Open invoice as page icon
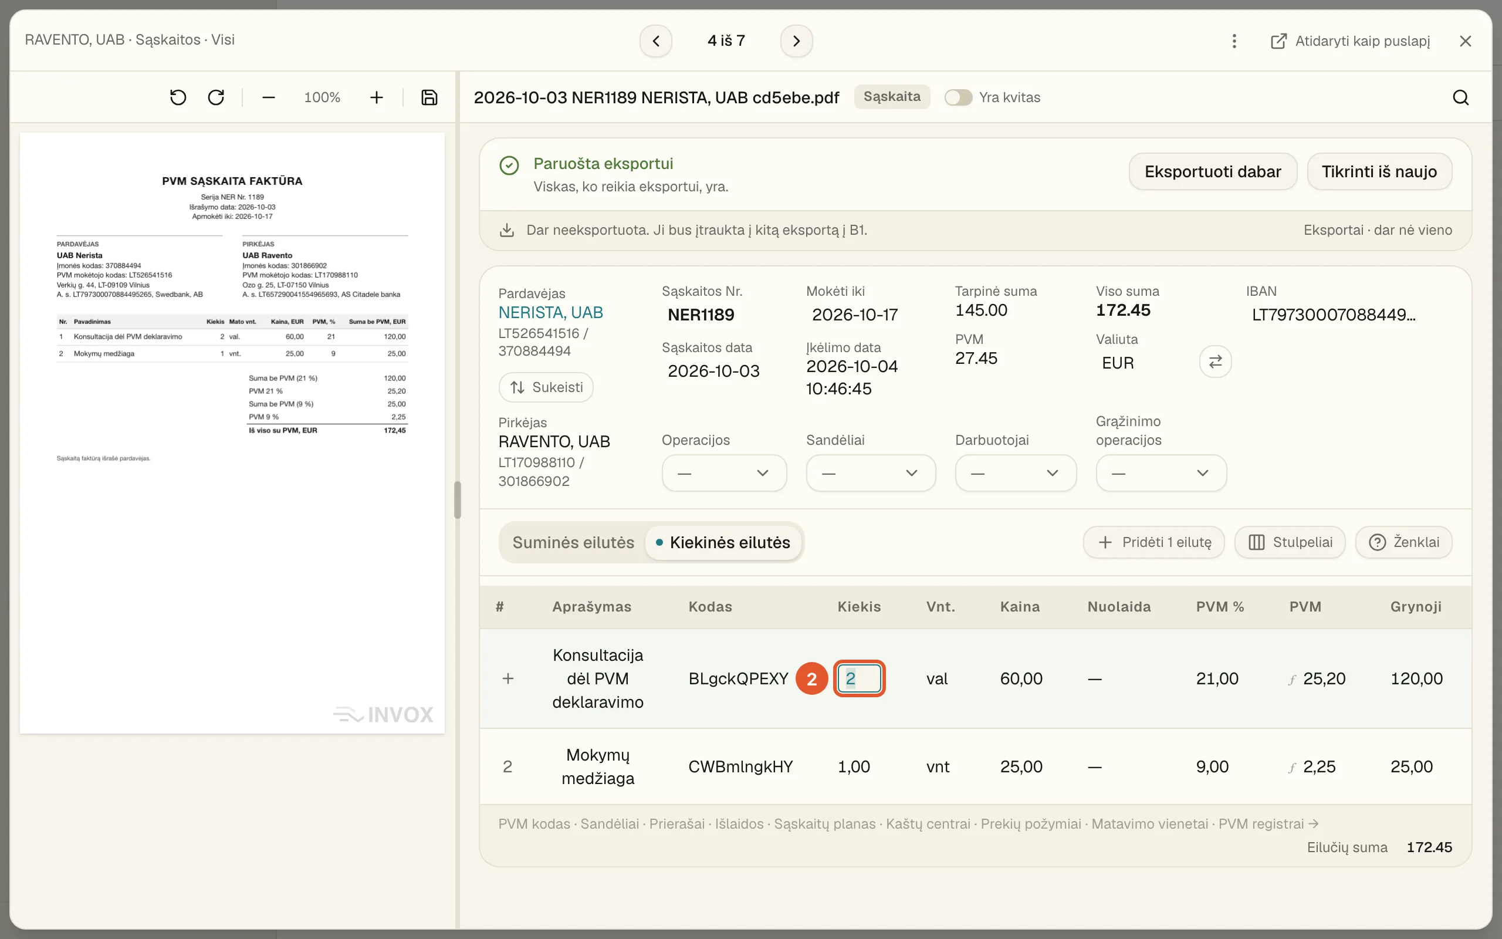Screen dimensions: 1502x939 1278,41
